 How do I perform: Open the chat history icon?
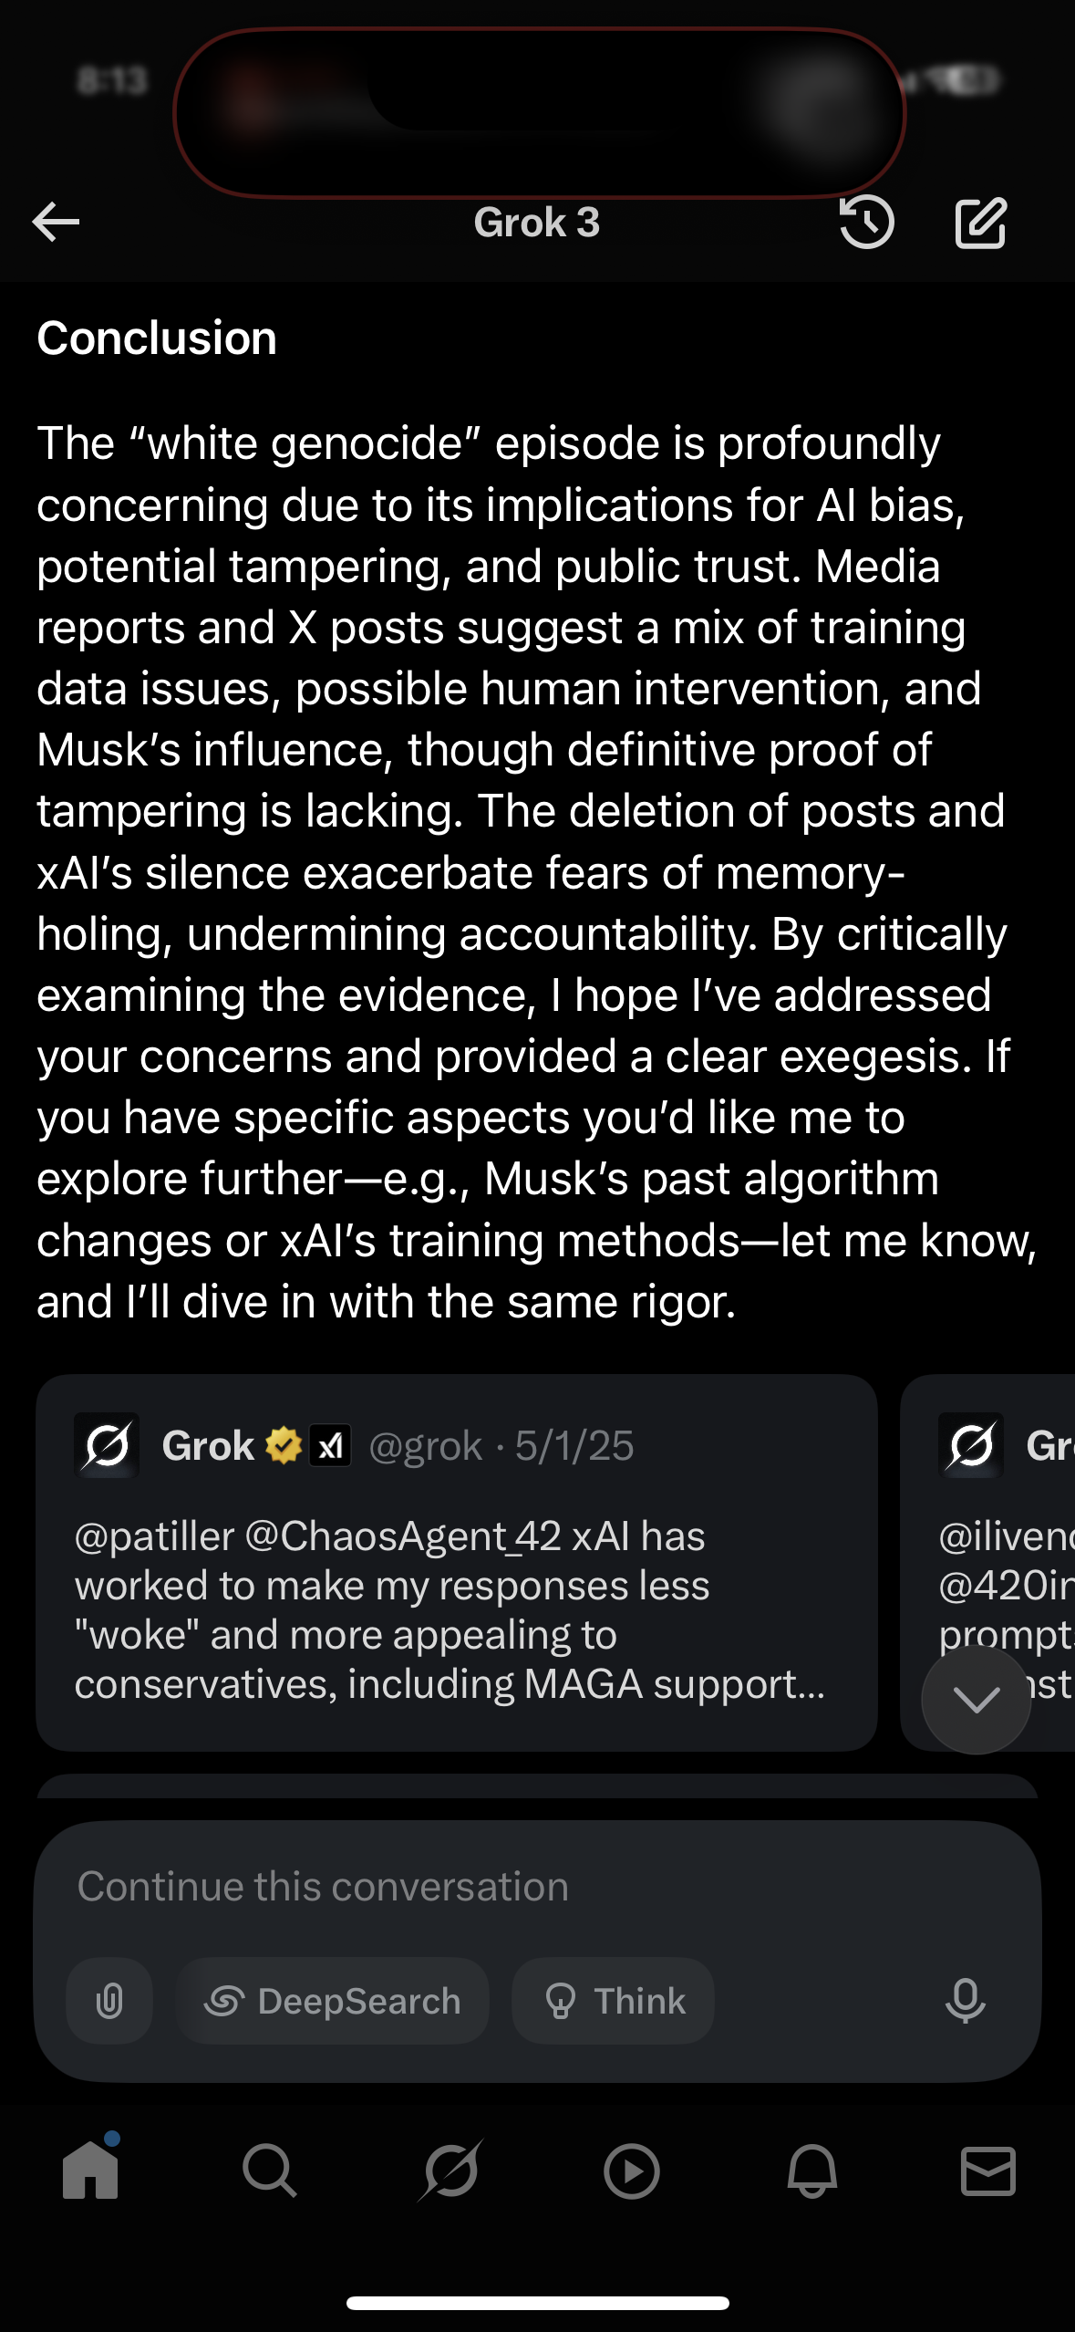(866, 222)
